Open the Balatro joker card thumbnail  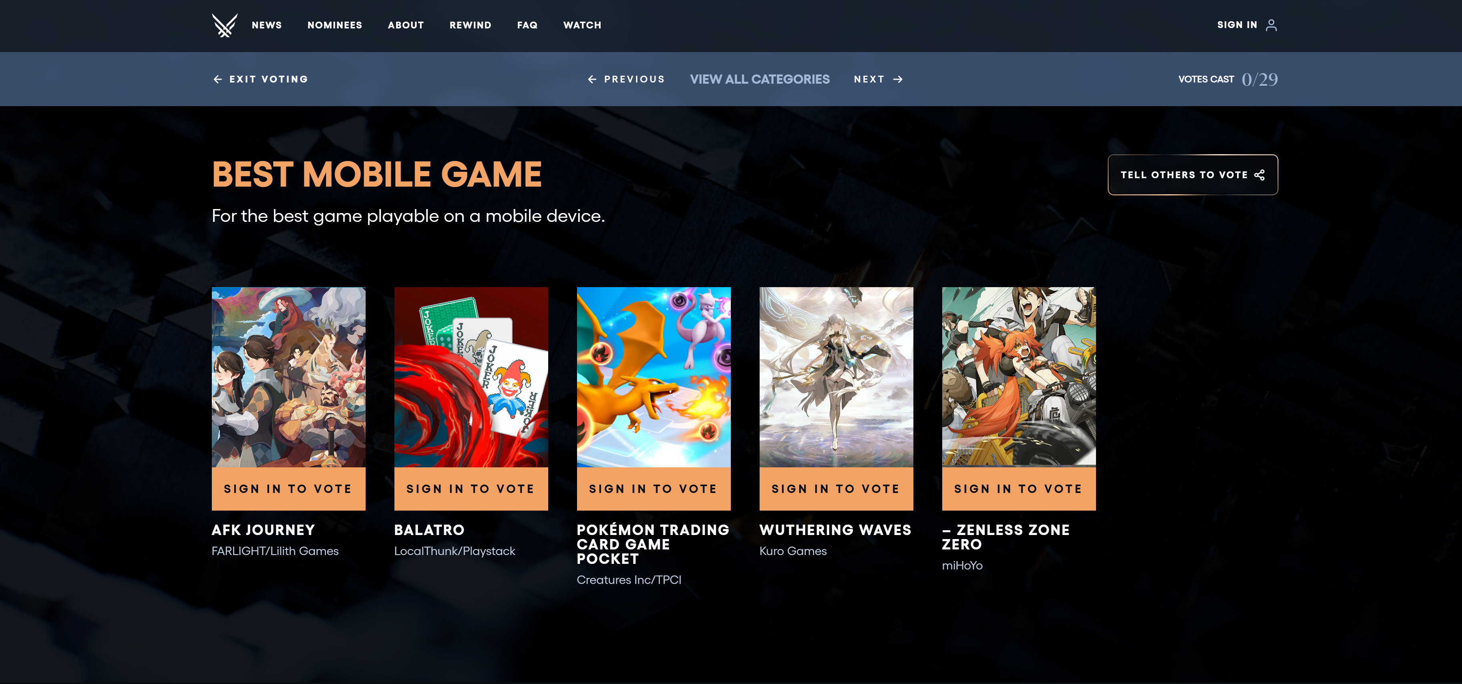pos(471,377)
